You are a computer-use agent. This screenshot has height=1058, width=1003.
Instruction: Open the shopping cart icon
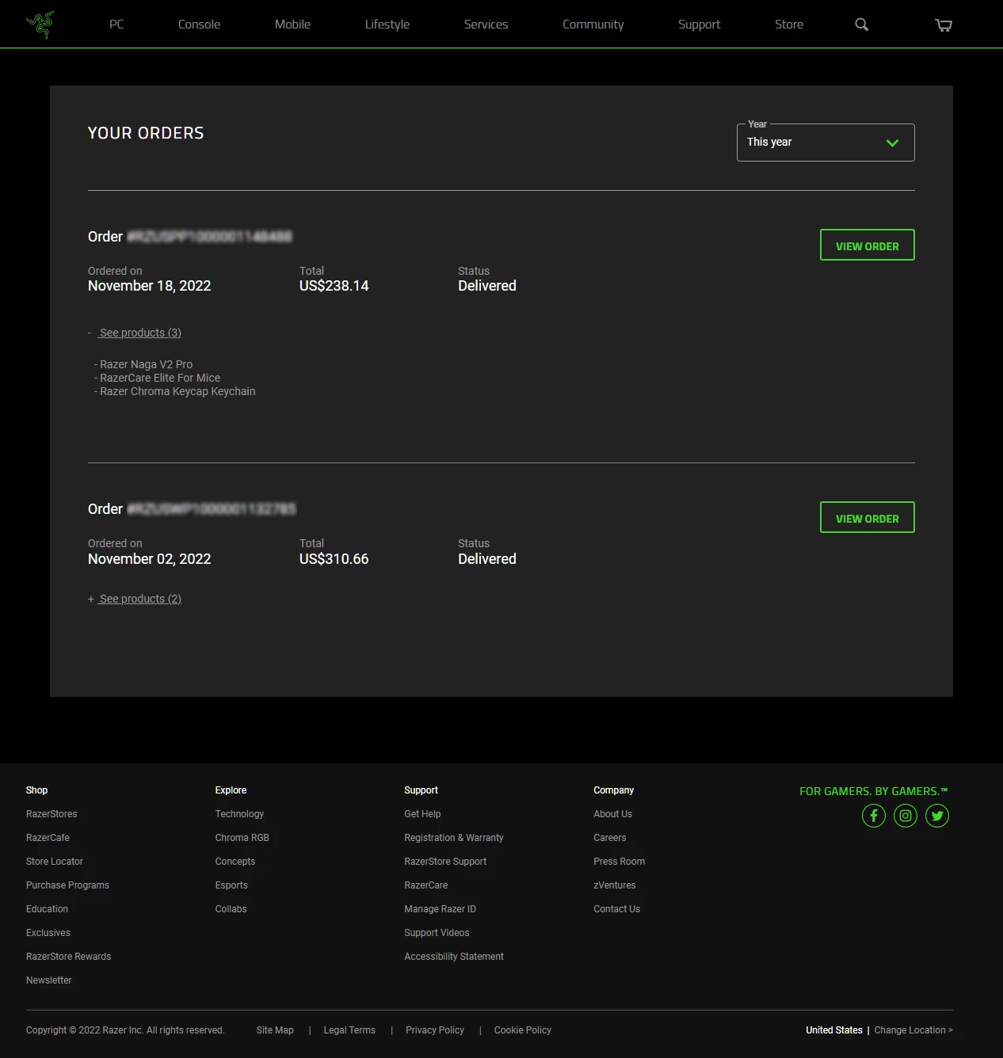(943, 25)
